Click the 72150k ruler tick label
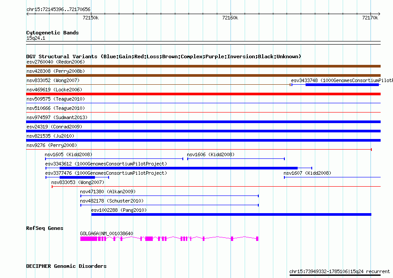The image size is (393, 278). (91, 18)
